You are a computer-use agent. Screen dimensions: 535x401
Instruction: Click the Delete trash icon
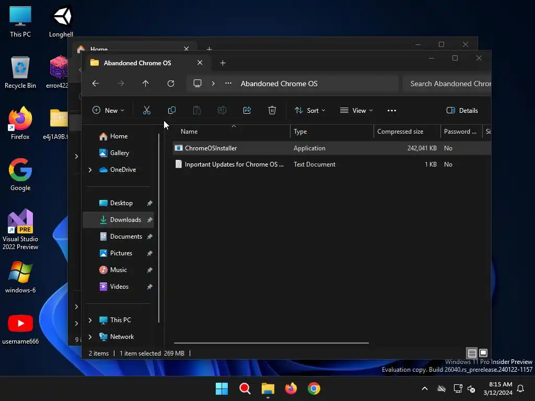tap(272, 110)
